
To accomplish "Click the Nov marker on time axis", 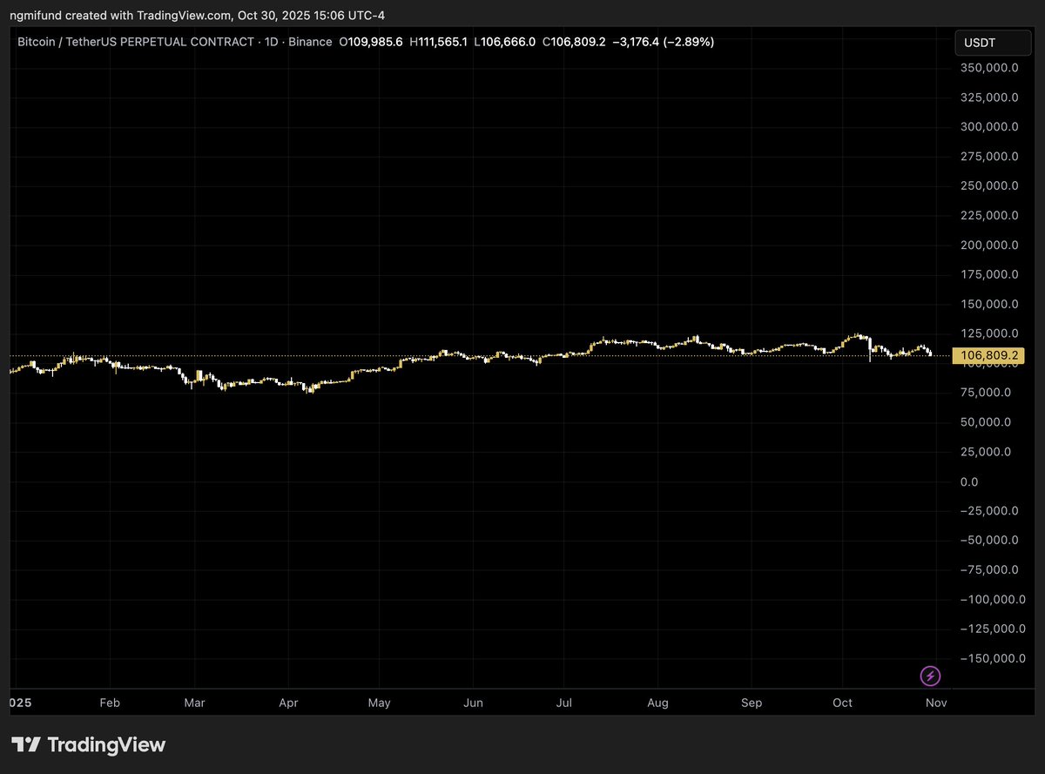I will [x=936, y=702].
